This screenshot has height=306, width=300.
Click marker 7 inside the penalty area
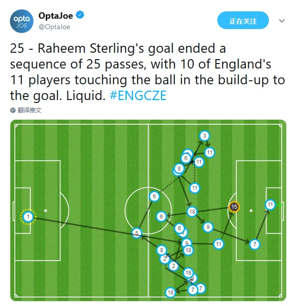click(x=255, y=244)
